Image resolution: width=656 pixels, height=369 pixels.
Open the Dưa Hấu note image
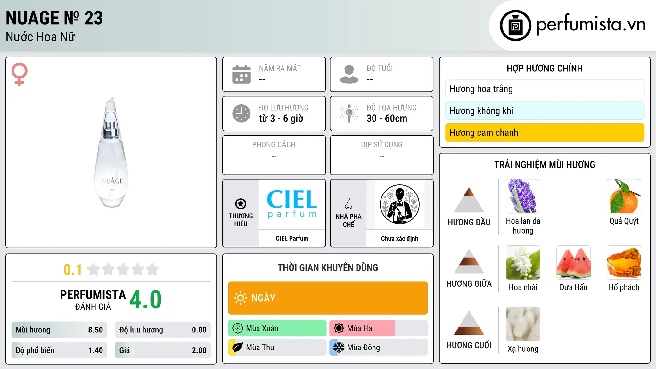574,263
